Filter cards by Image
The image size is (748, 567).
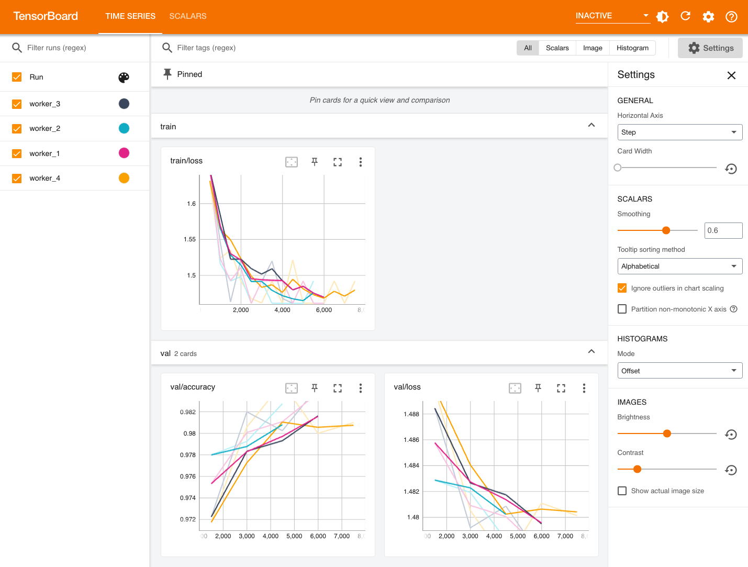pos(593,48)
